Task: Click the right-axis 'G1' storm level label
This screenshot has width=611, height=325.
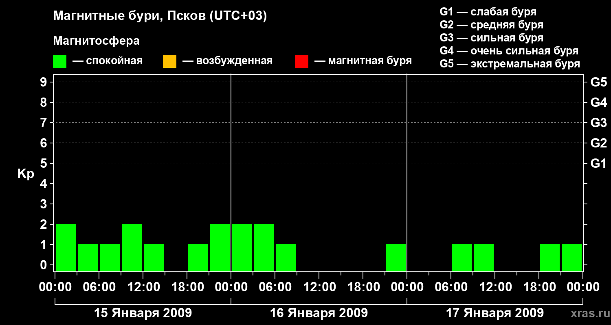Action: (x=599, y=163)
